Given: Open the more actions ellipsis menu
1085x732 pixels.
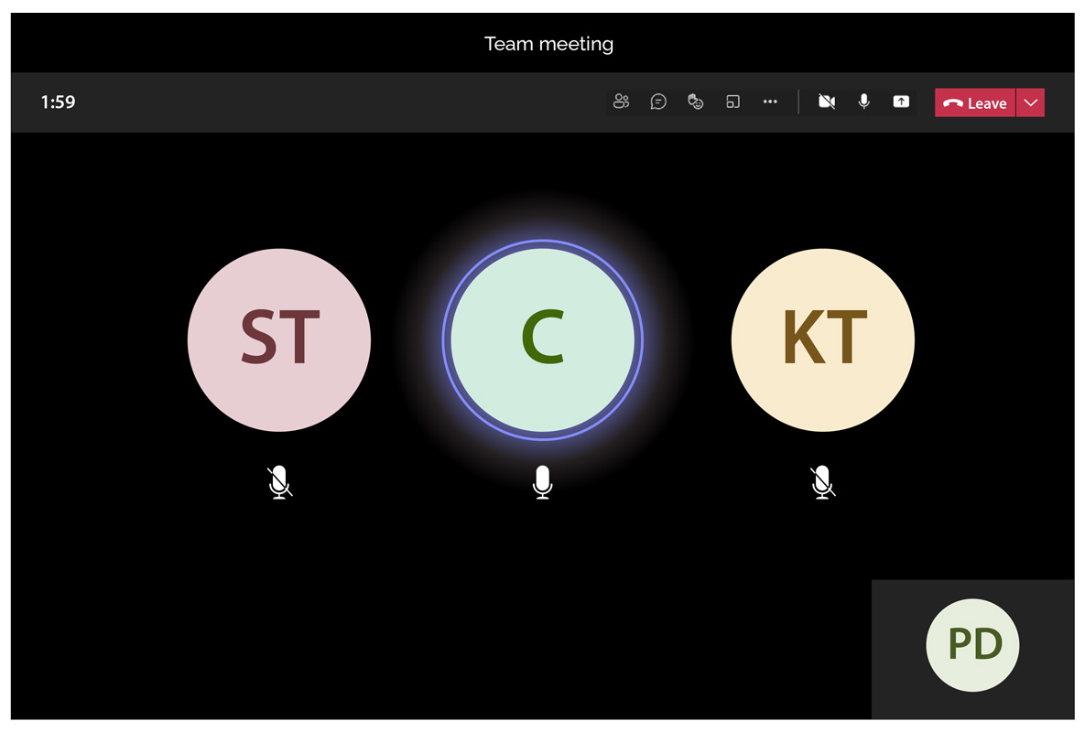Looking at the screenshot, I should (770, 102).
